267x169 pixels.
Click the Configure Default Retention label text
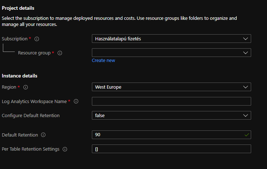(x=31, y=116)
